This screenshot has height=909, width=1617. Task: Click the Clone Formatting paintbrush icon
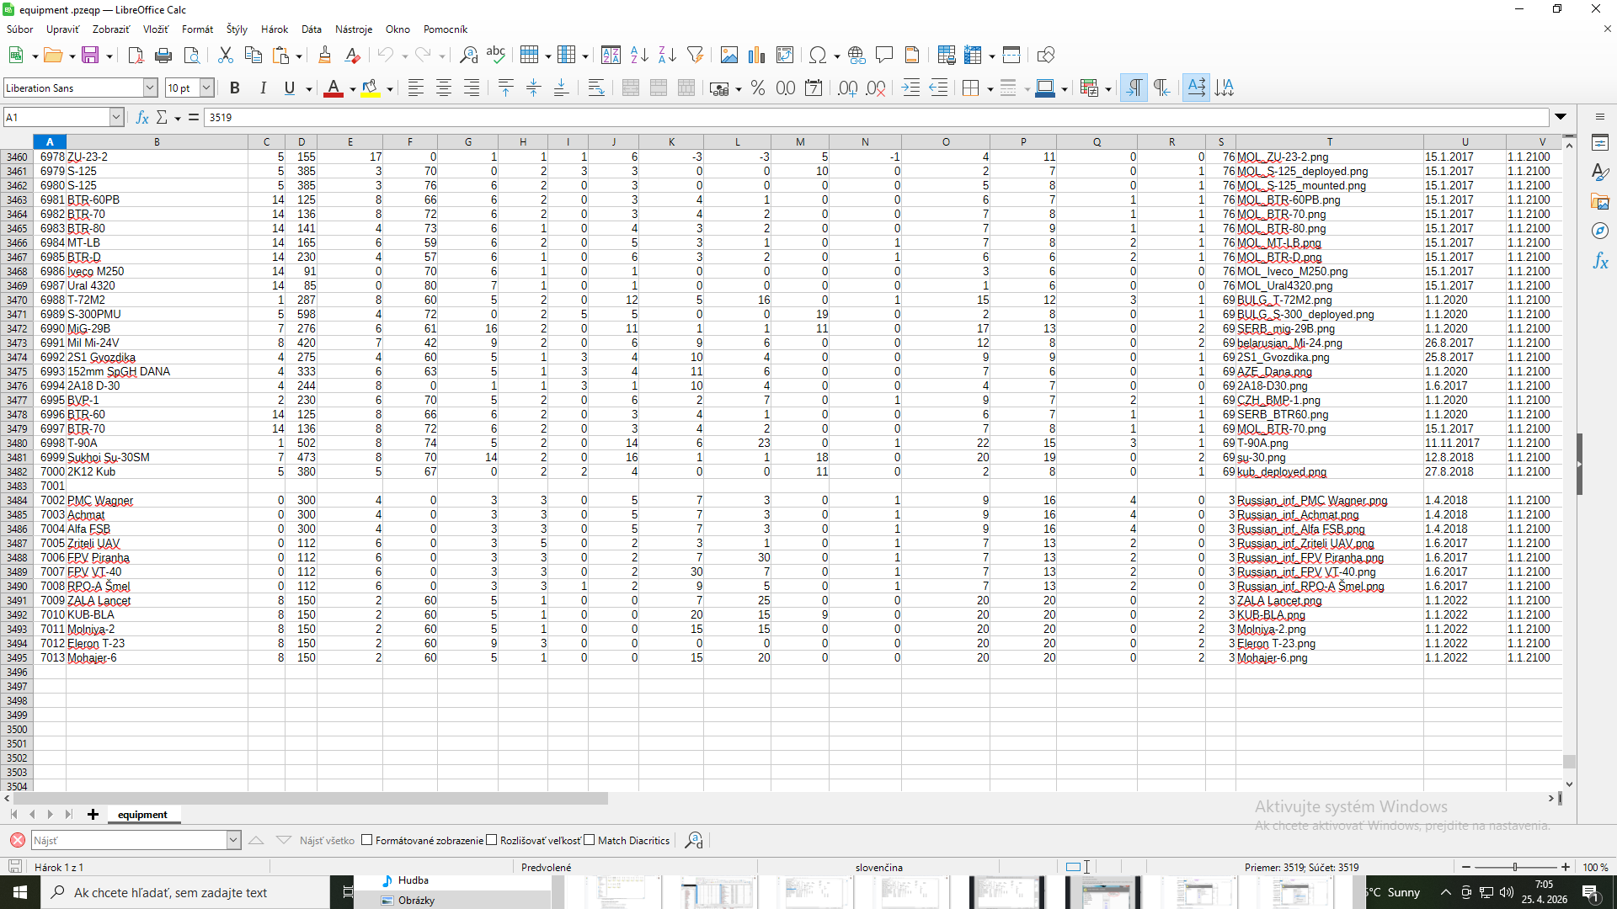324,56
